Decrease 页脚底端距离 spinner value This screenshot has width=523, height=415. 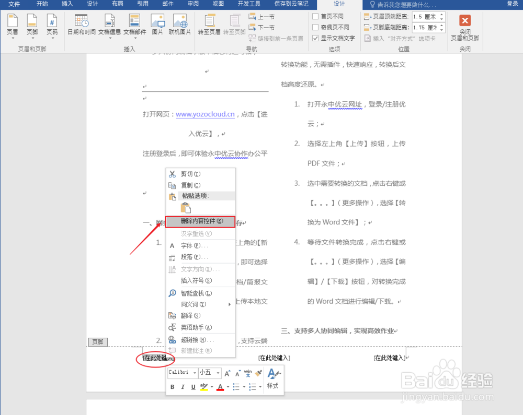(441, 30)
